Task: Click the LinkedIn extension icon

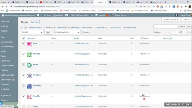Action: [174, 7]
